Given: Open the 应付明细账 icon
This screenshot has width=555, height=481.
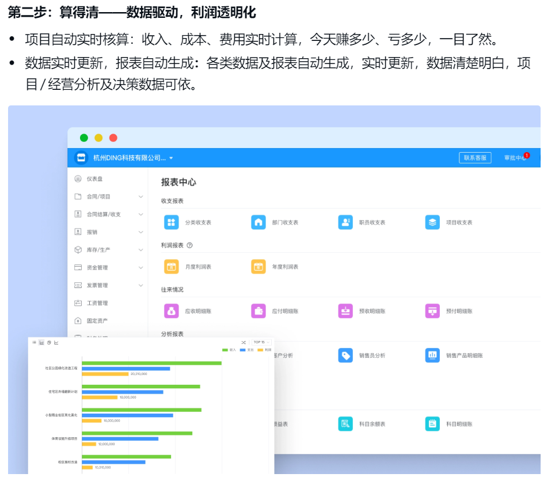Looking at the screenshot, I should click(x=259, y=311).
